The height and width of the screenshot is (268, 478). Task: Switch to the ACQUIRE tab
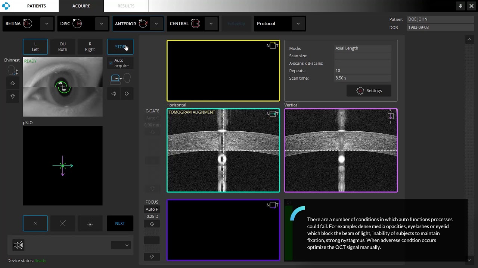81,6
